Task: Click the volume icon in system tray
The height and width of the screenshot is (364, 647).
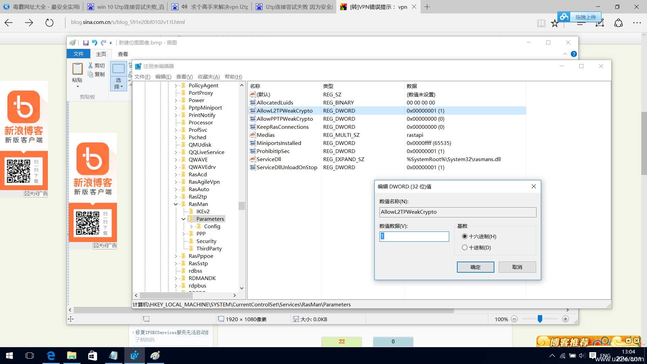Action: 582,356
